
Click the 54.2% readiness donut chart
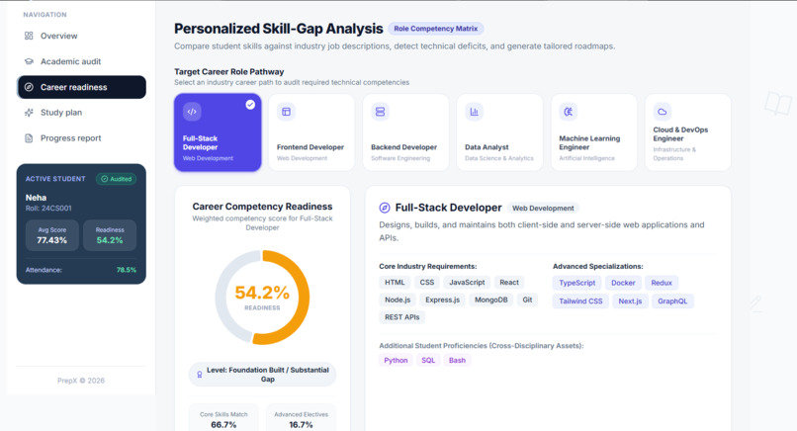point(262,298)
